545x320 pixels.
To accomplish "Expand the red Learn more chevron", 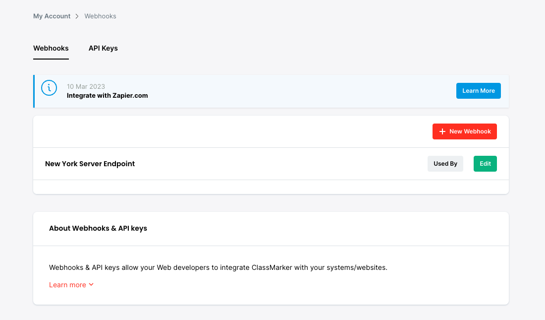I will tap(91, 285).
